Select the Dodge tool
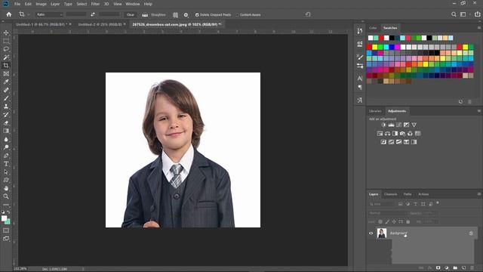 pyautogui.click(x=6, y=147)
